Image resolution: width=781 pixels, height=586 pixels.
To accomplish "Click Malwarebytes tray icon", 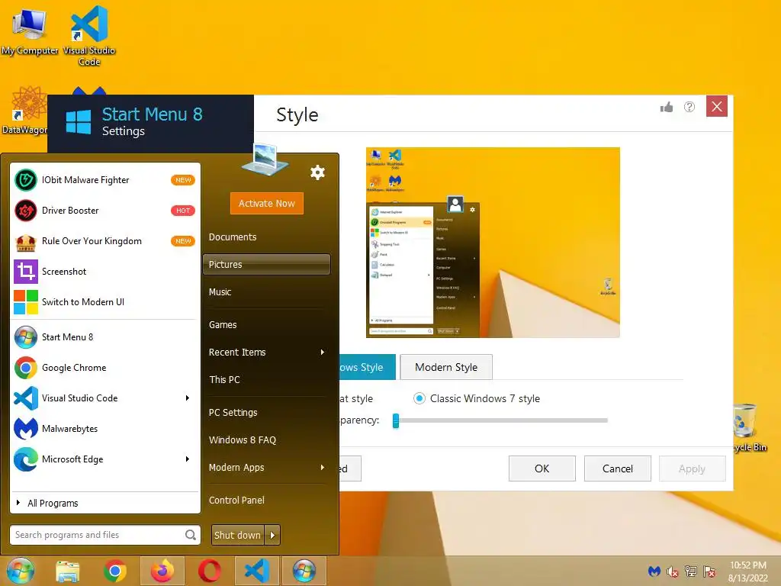I will (x=654, y=571).
